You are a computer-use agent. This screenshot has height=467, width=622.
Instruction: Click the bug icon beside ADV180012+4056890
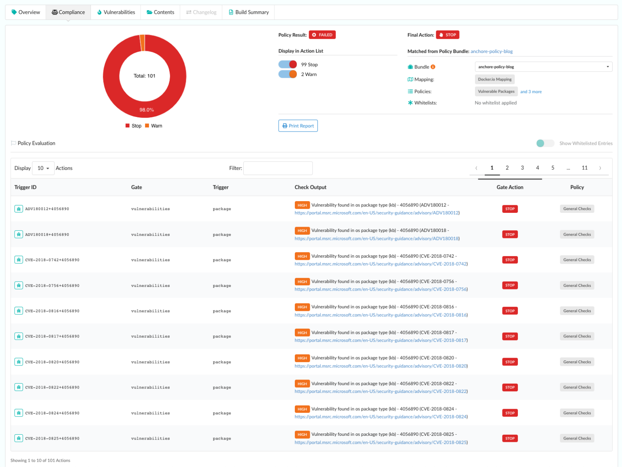click(x=19, y=209)
